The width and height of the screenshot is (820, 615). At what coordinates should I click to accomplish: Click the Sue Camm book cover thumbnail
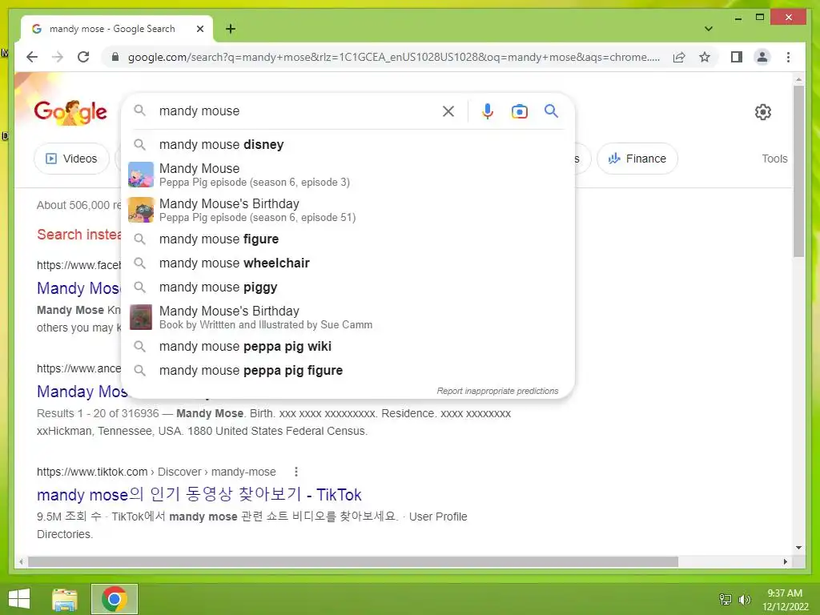point(141,317)
